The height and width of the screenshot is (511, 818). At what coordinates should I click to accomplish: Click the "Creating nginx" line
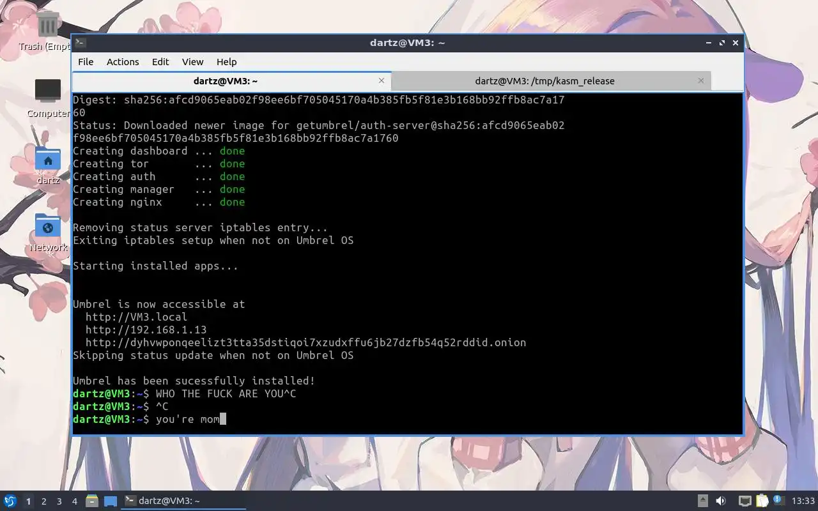click(x=158, y=202)
